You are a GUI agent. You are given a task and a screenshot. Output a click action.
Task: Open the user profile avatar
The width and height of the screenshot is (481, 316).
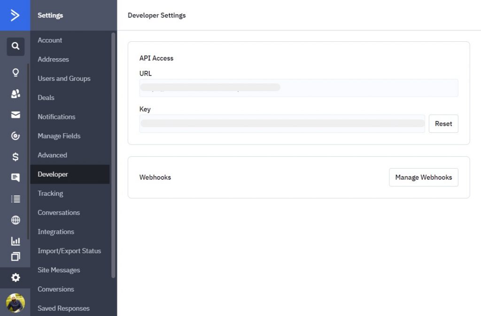[16, 303]
